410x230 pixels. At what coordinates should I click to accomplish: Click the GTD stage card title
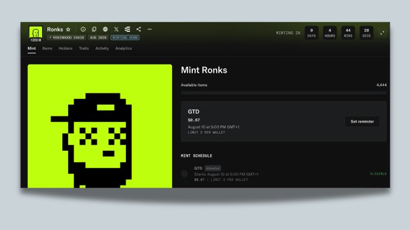(x=194, y=112)
